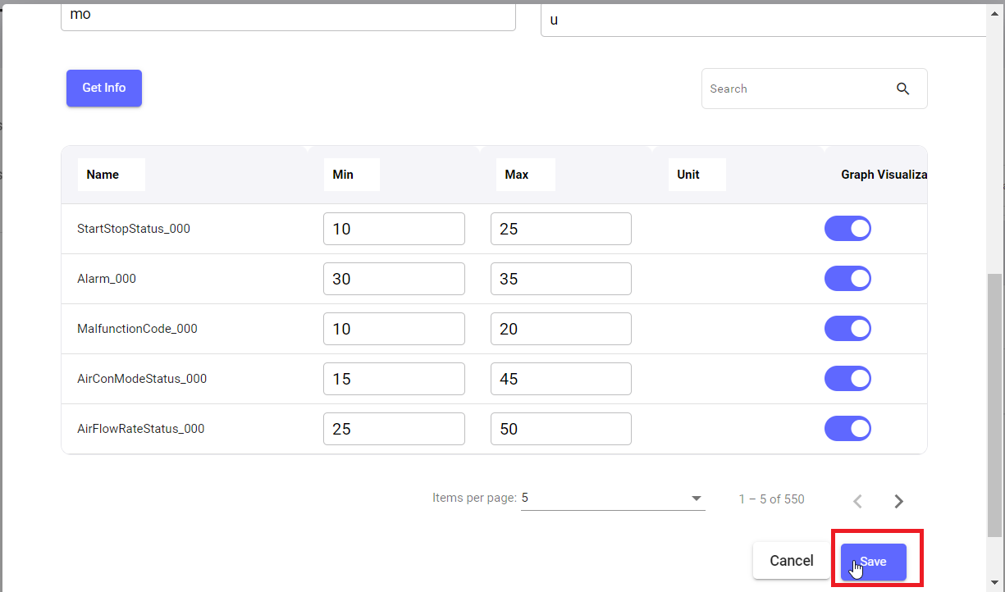Click the Unit column header
This screenshot has width=1005, height=592.
[x=697, y=175]
